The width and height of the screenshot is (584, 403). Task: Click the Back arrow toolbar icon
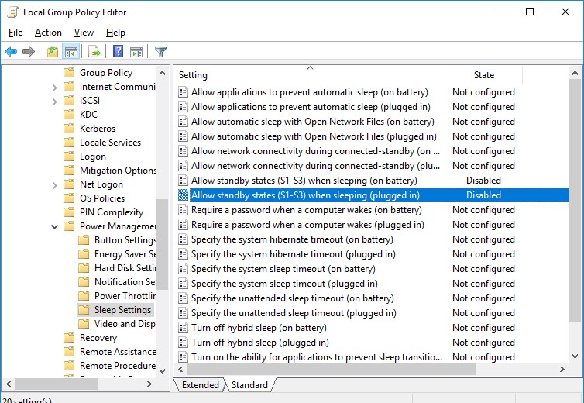click(x=11, y=52)
